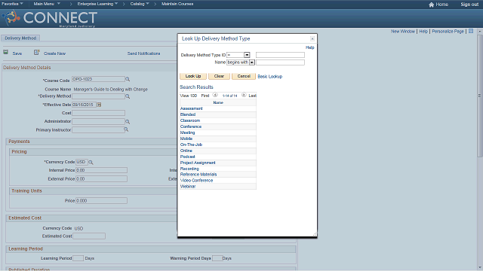Expand the Name 'begins with' operator dropdown
This screenshot has width=483, height=271.
point(252,62)
